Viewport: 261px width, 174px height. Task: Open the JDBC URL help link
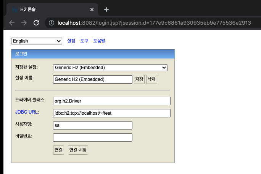point(26,112)
